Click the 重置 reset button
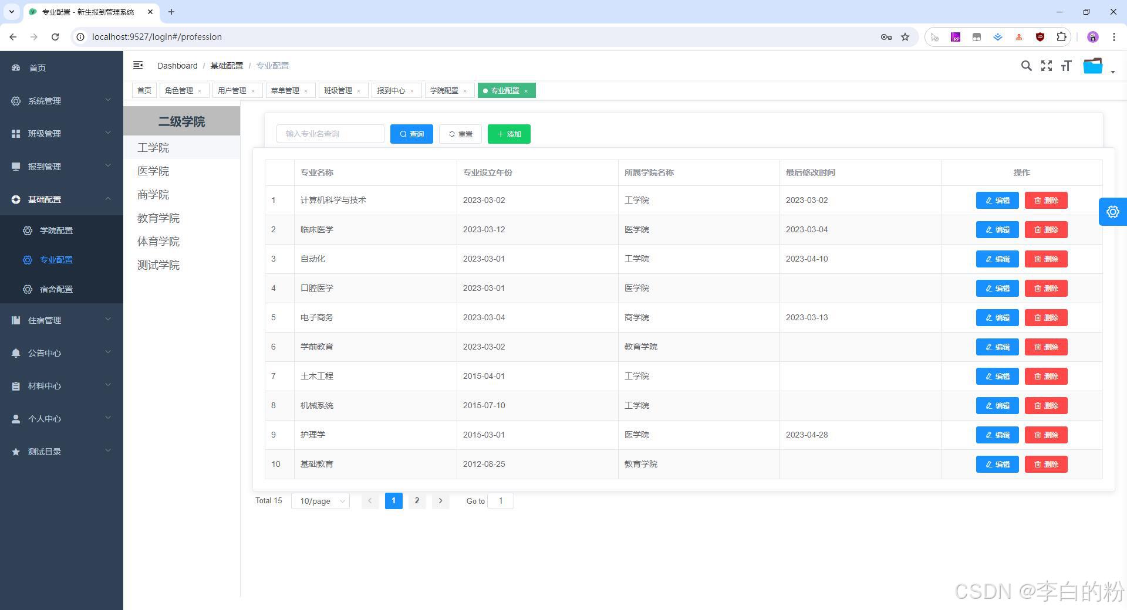Image resolution: width=1127 pixels, height=610 pixels. pyautogui.click(x=460, y=134)
